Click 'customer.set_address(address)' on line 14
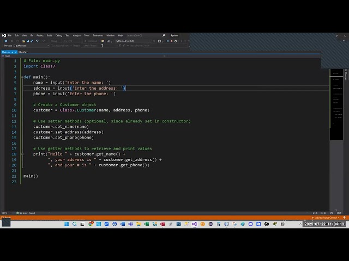The height and width of the screenshot is (261, 349). click(x=68, y=132)
